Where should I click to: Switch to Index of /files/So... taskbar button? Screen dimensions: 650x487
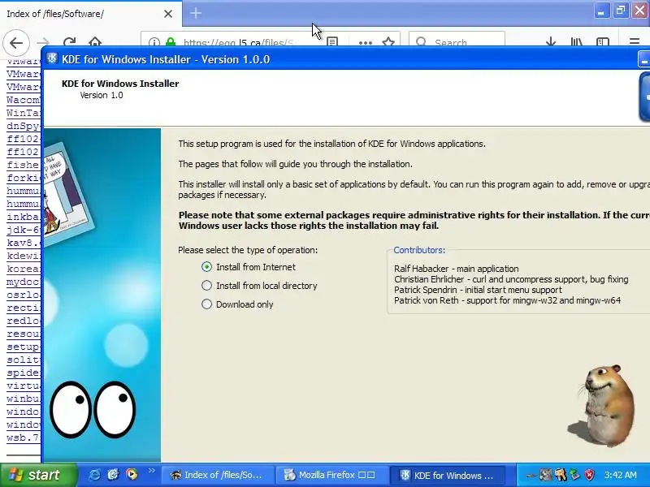(217, 475)
